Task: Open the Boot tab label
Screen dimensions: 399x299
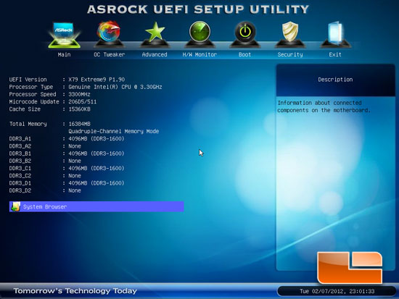Action: [244, 54]
